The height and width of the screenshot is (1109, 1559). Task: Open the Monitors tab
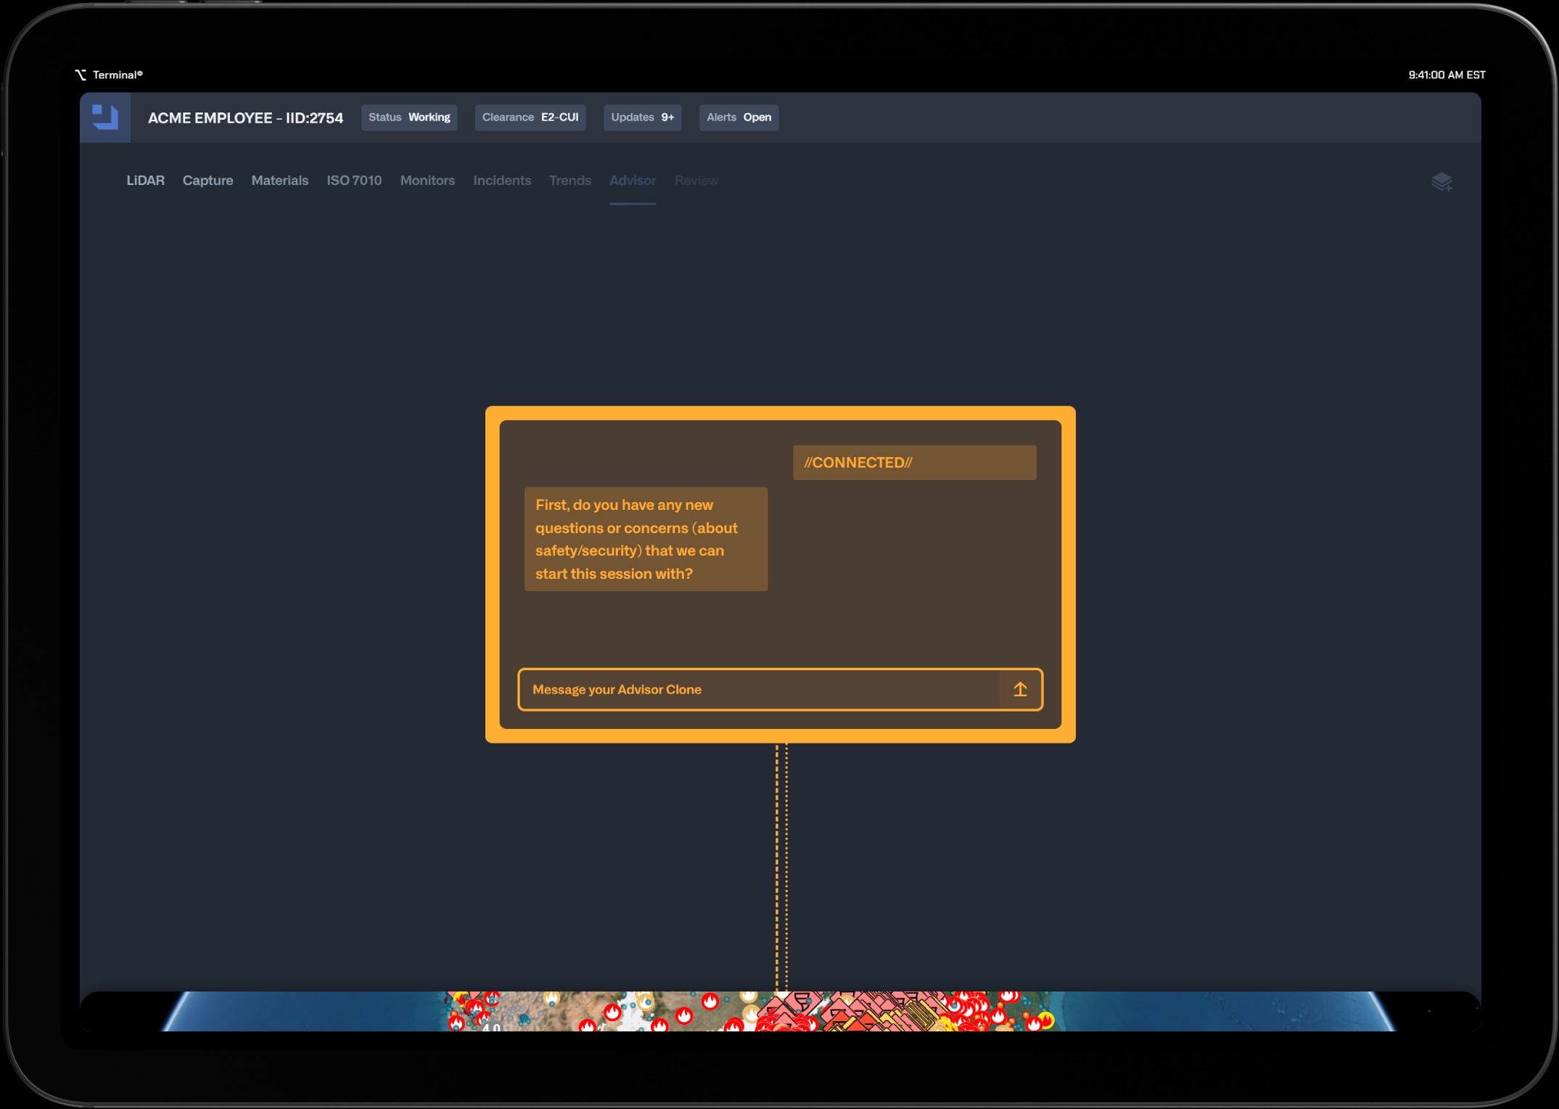click(427, 181)
